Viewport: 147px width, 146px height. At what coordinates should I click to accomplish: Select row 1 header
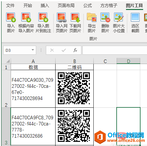[x=6, y=67]
